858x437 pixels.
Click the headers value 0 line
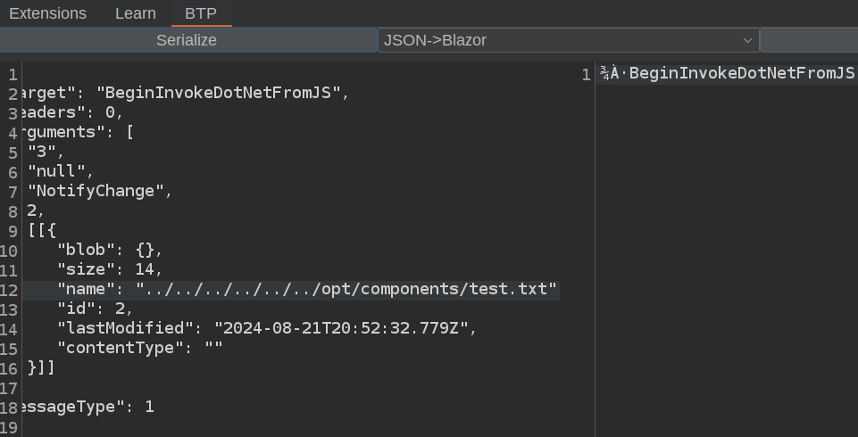click(113, 112)
